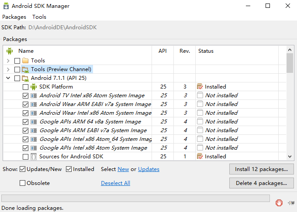
Task: Uncheck Android TV Intel x86 Atom System Image
Action: point(25,96)
